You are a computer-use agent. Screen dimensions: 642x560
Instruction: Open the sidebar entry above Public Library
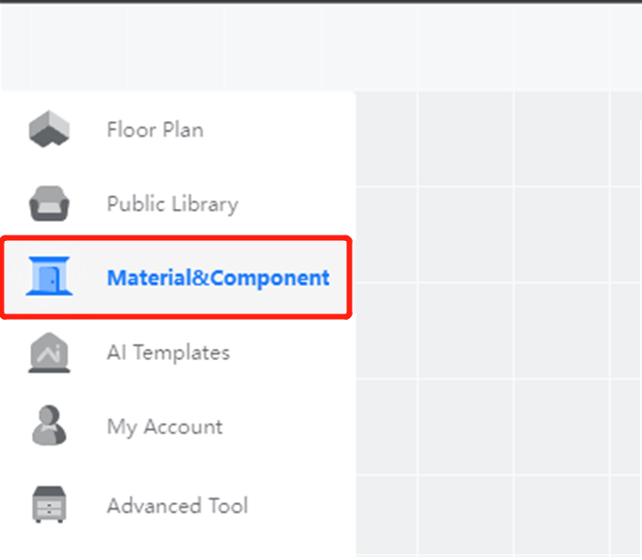[x=155, y=129]
